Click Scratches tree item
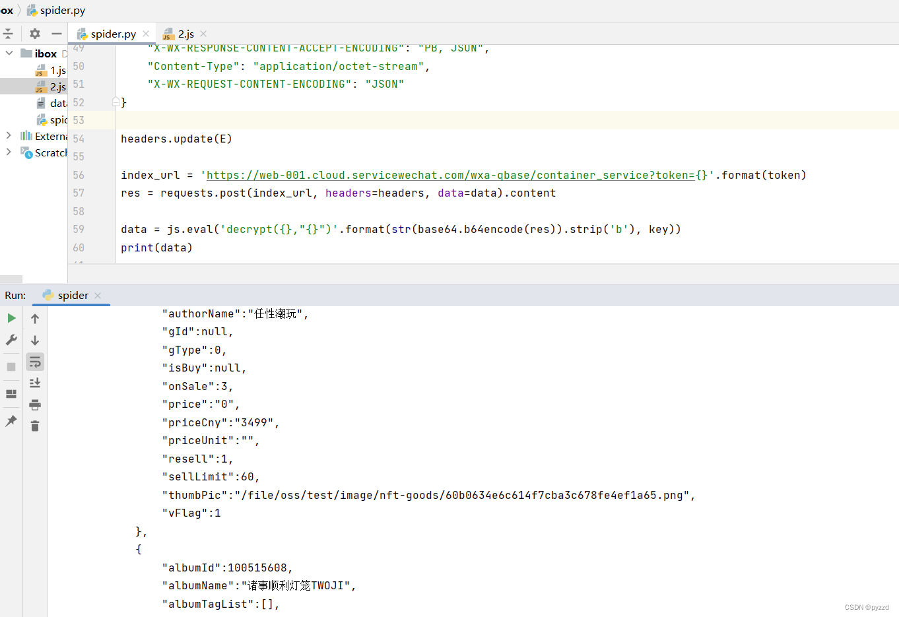This screenshot has width=899, height=617. [x=44, y=152]
